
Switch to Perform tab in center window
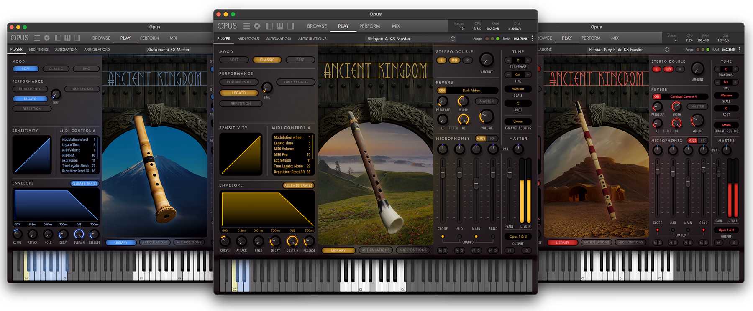[x=369, y=26]
